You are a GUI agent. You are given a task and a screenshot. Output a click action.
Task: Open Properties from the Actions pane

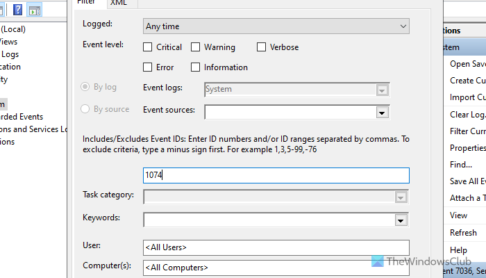point(467,148)
